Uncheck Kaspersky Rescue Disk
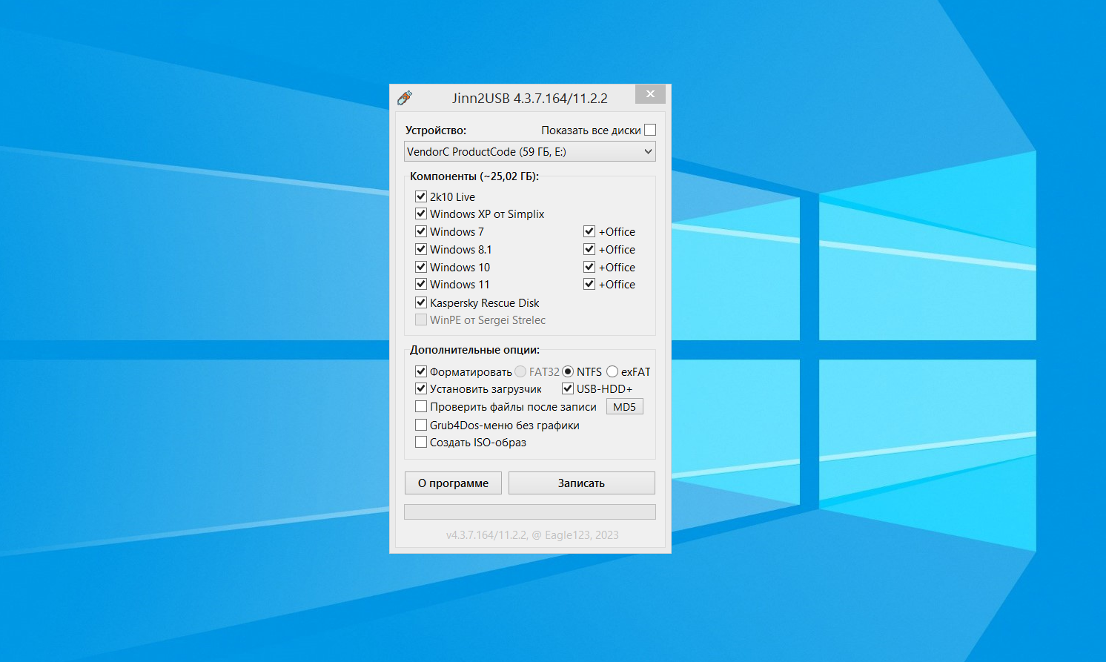Image resolution: width=1106 pixels, height=662 pixels. coord(421,302)
